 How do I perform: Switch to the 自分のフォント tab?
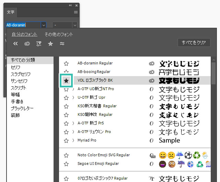pyautogui.click(x=24, y=34)
